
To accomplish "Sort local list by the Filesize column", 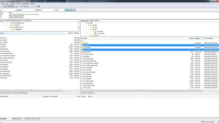I will (70, 33).
